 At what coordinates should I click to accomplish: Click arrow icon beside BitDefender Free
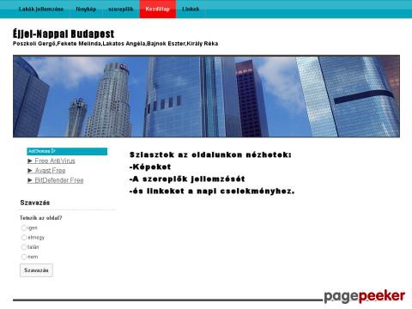(x=30, y=180)
